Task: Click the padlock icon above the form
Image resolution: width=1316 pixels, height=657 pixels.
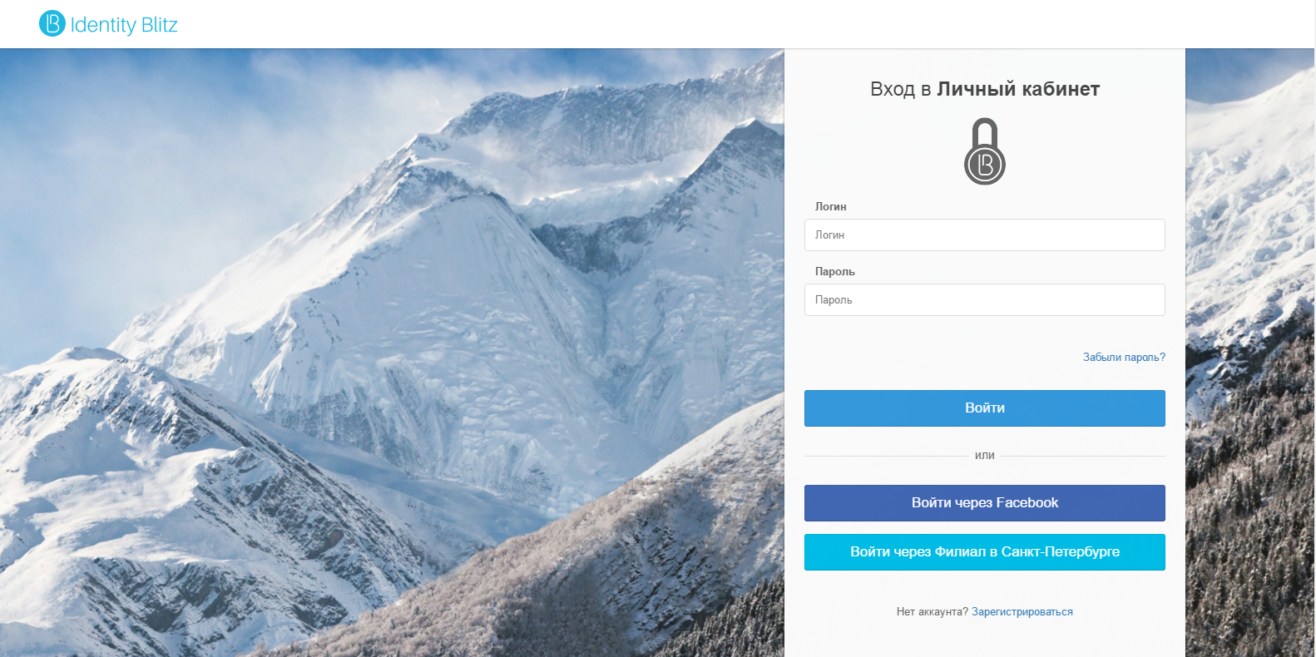Action: (985, 151)
